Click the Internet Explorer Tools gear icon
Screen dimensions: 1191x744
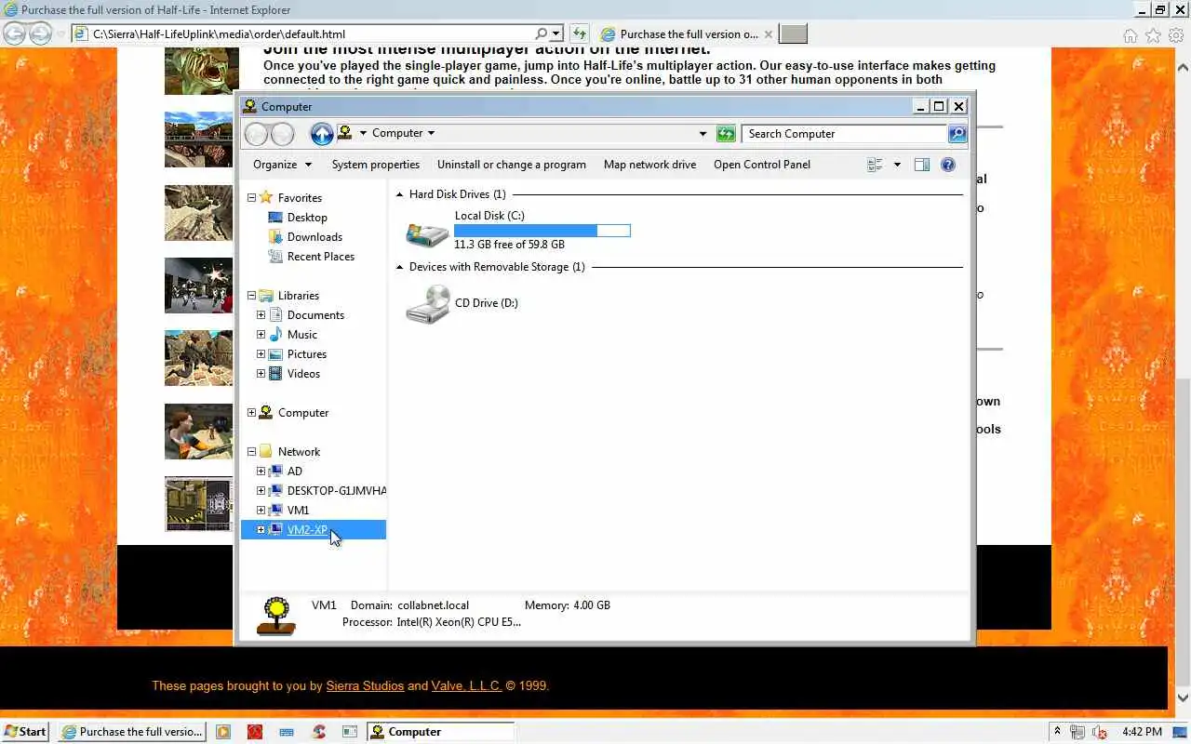pos(1174,35)
